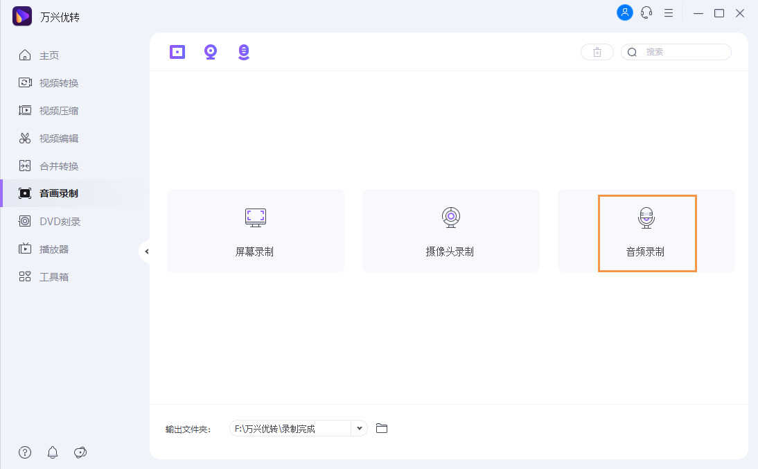Open help via the question mark icon
The height and width of the screenshot is (469, 758).
coord(25,452)
